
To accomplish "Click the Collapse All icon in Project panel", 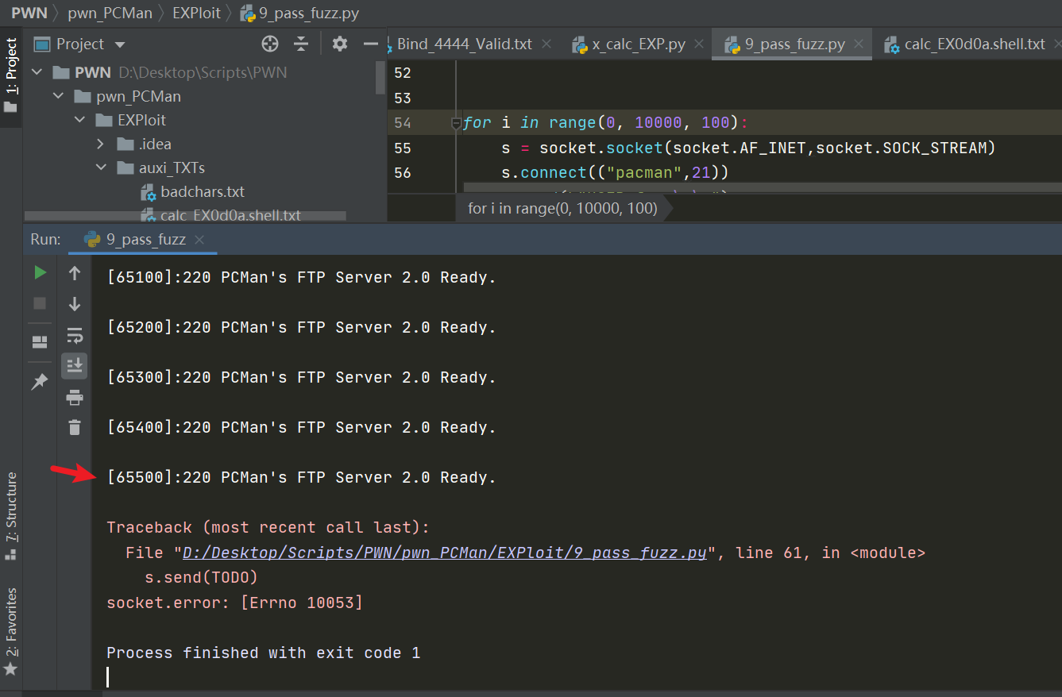I will point(301,44).
